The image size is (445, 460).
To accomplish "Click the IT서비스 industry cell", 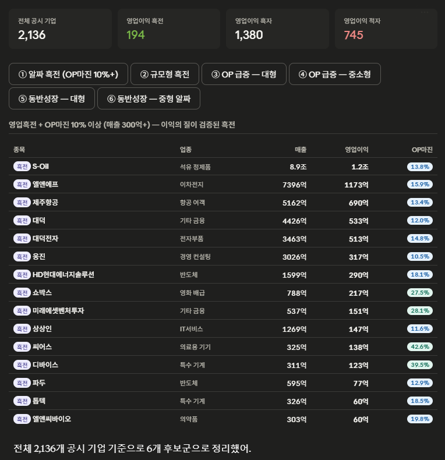I will (x=192, y=329).
